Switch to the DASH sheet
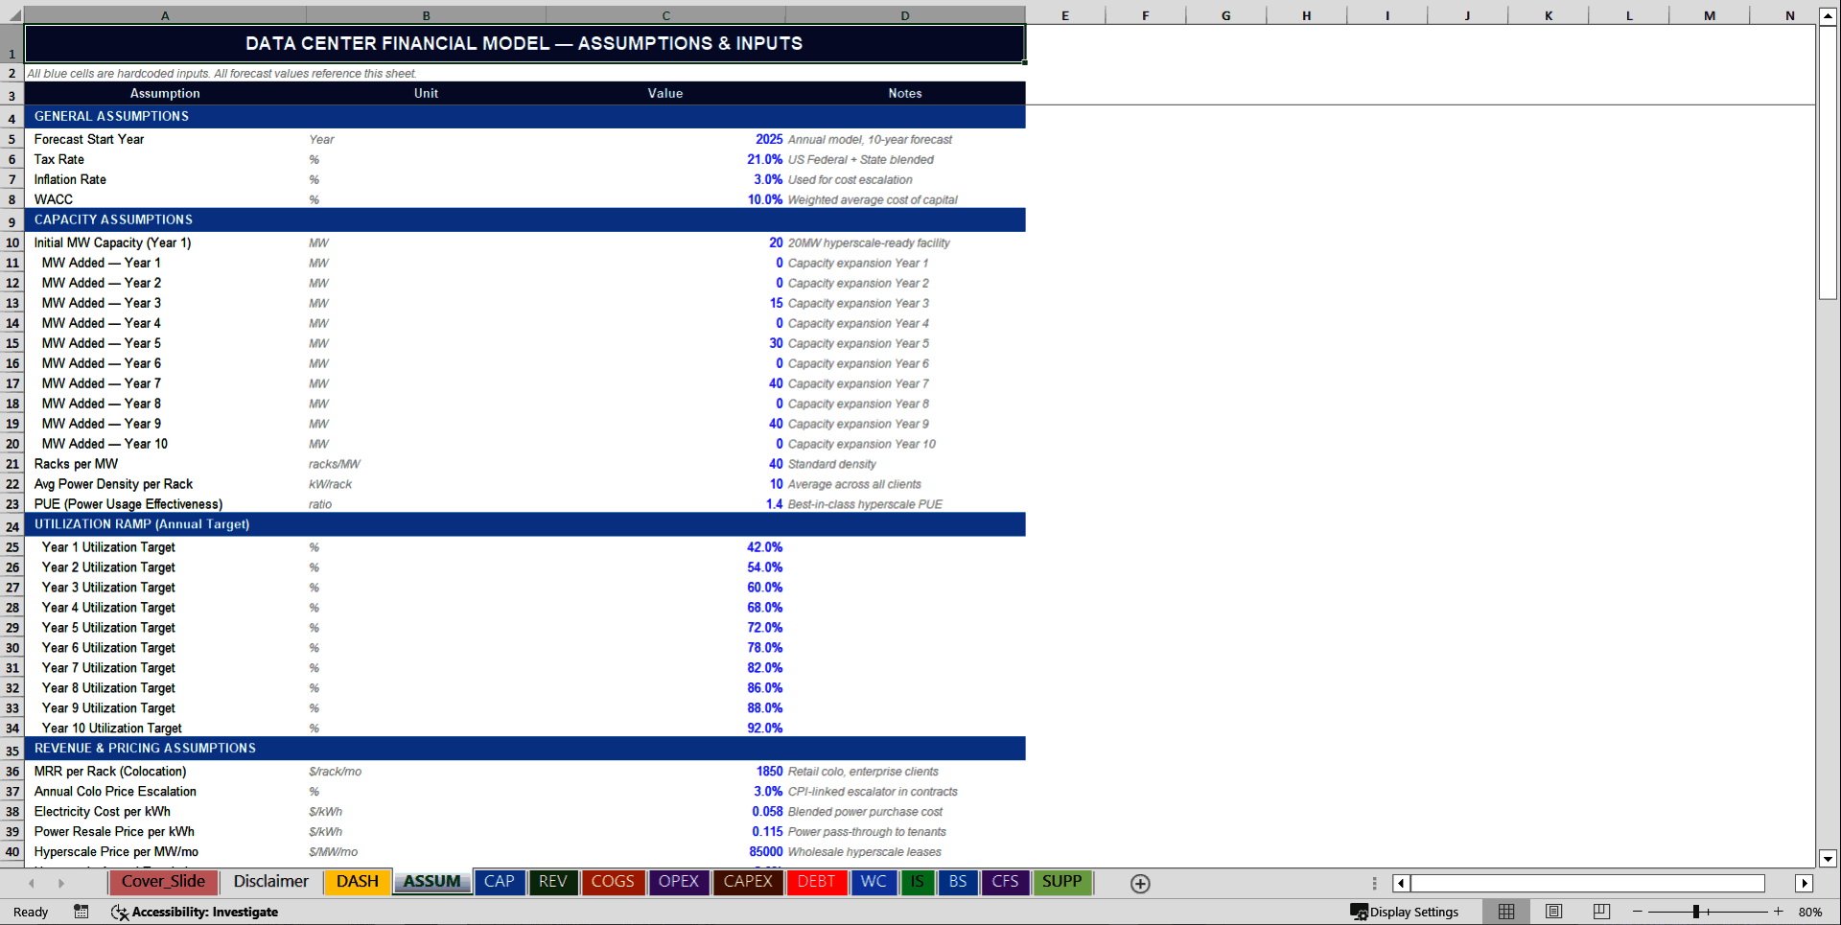 357,882
